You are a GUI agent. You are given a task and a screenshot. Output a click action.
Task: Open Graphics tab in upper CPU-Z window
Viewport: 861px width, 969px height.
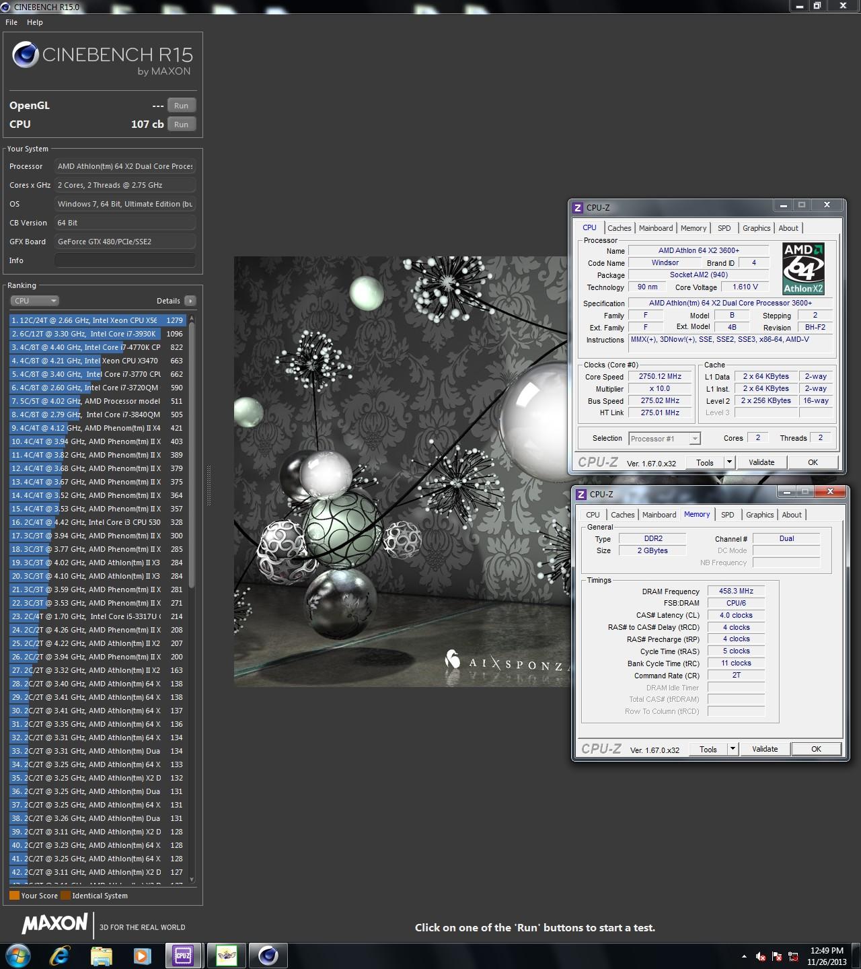[757, 228]
